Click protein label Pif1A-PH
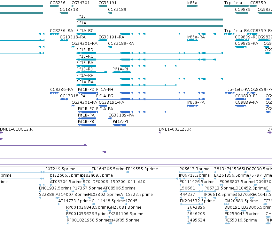This screenshot has width=272, height=225. tap(105, 90)
